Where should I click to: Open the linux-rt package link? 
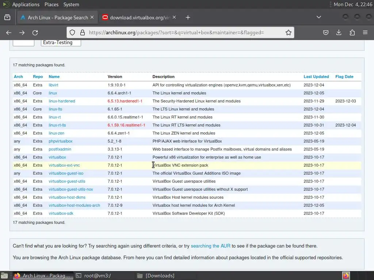[x=55, y=117]
